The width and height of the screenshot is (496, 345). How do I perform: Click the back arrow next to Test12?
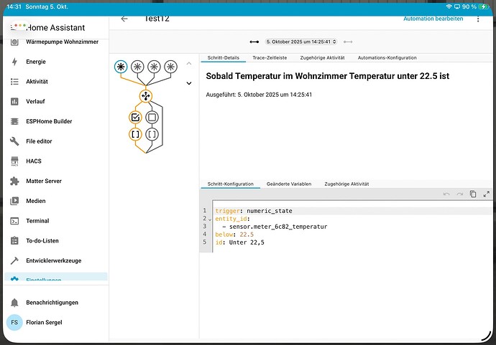coord(124,19)
